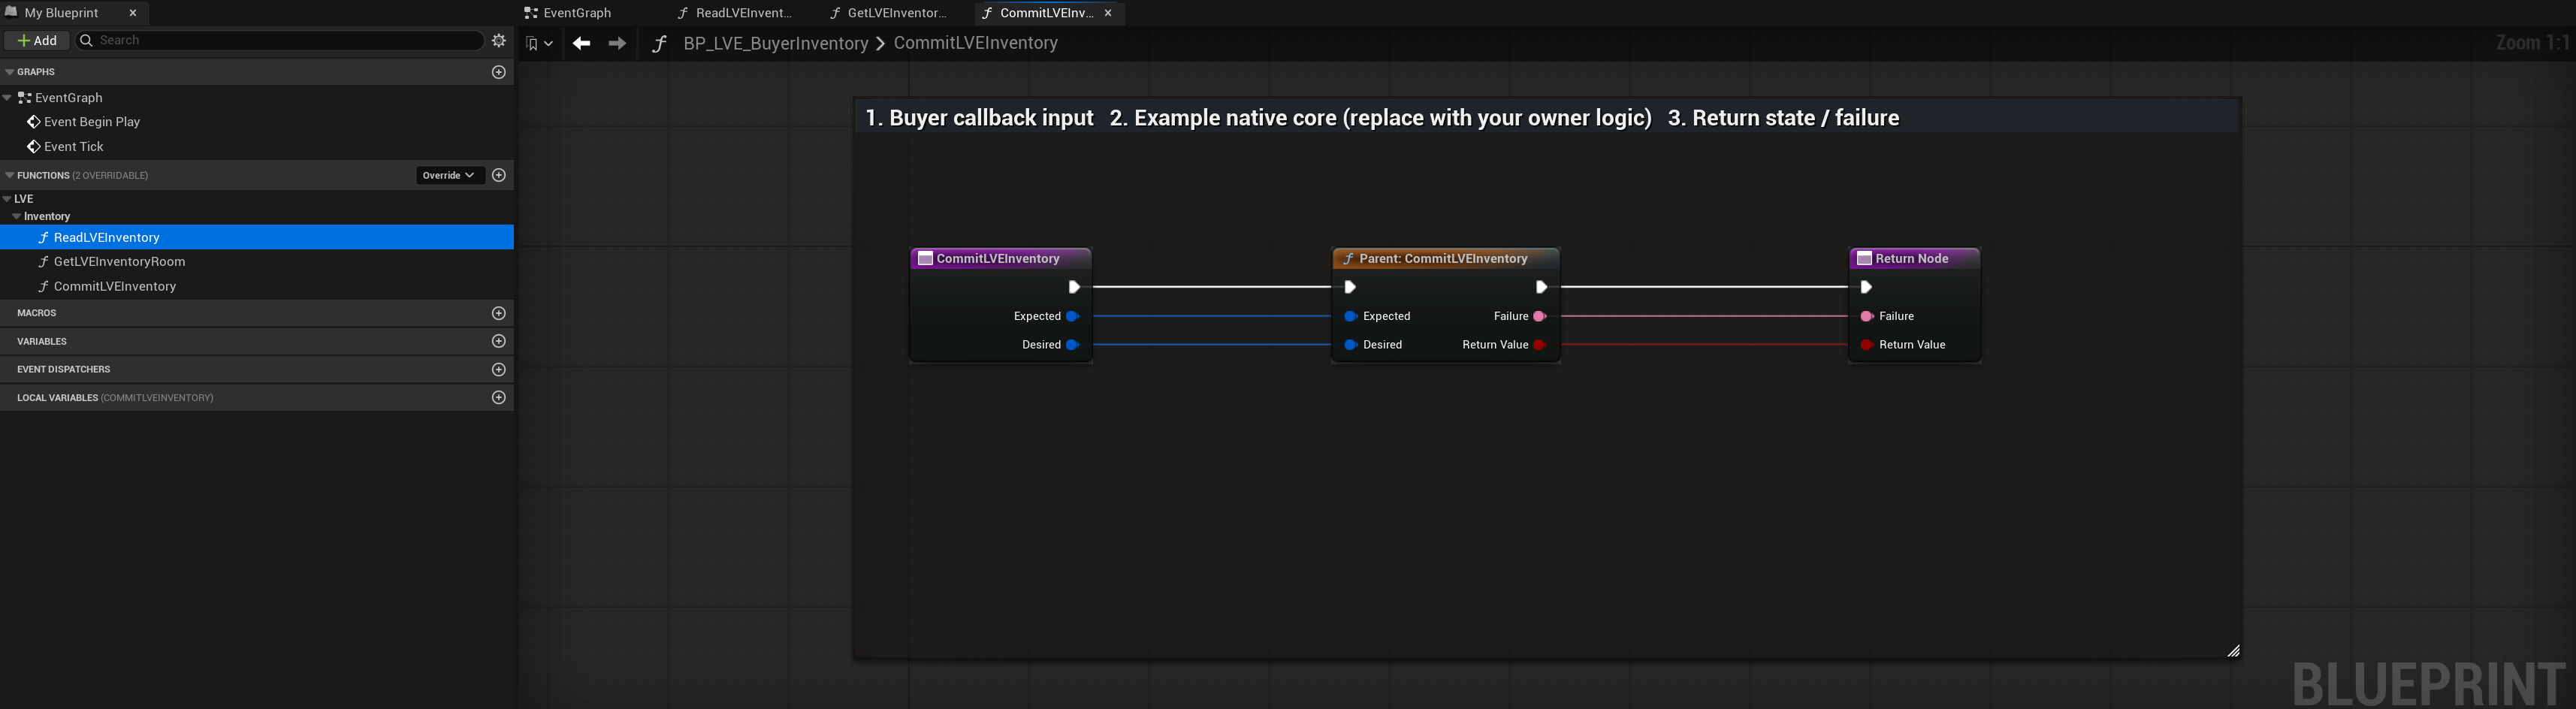Close the CommitLVEInv... tab
Screen dimensions: 2576x709
pyautogui.click(x=1108, y=13)
